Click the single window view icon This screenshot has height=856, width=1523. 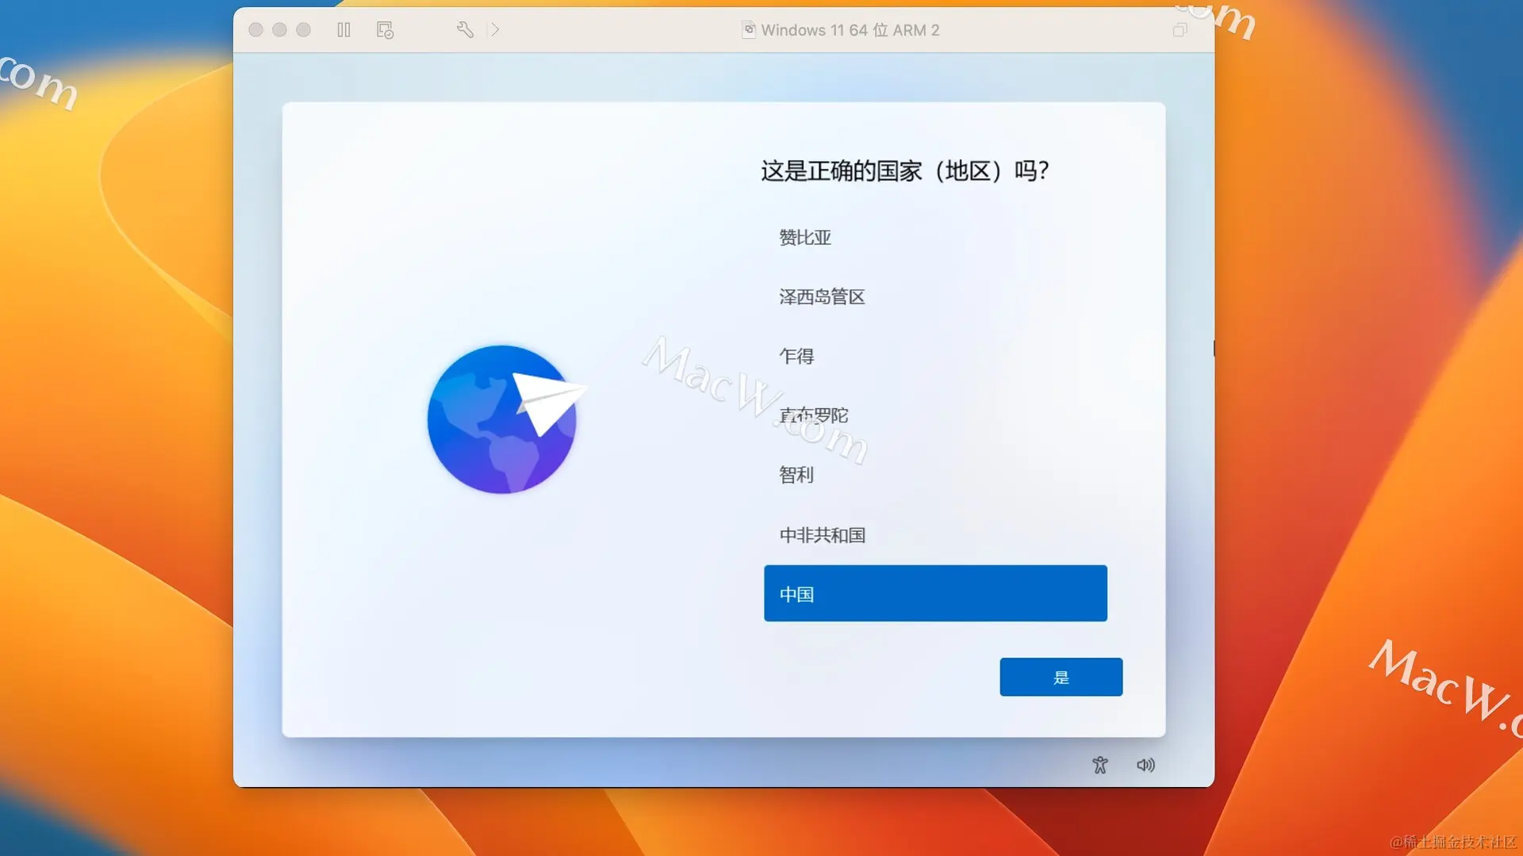[x=1180, y=30]
